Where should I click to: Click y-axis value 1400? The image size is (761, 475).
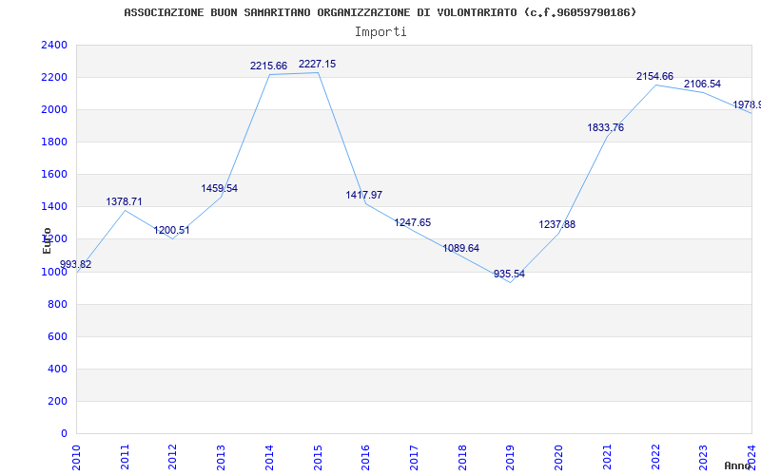click(x=54, y=207)
